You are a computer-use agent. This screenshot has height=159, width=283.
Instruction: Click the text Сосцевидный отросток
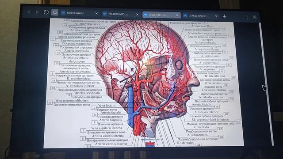[x=76, y=47]
